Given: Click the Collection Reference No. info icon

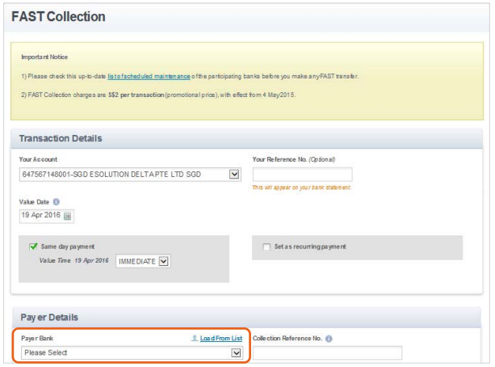Looking at the screenshot, I should (329, 339).
